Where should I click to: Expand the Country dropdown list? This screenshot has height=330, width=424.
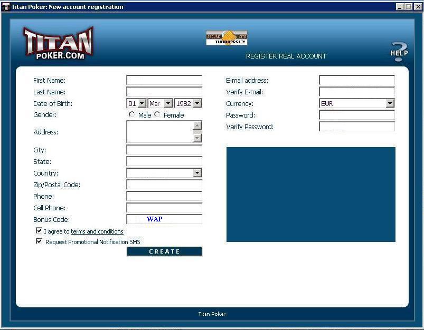(x=197, y=173)
